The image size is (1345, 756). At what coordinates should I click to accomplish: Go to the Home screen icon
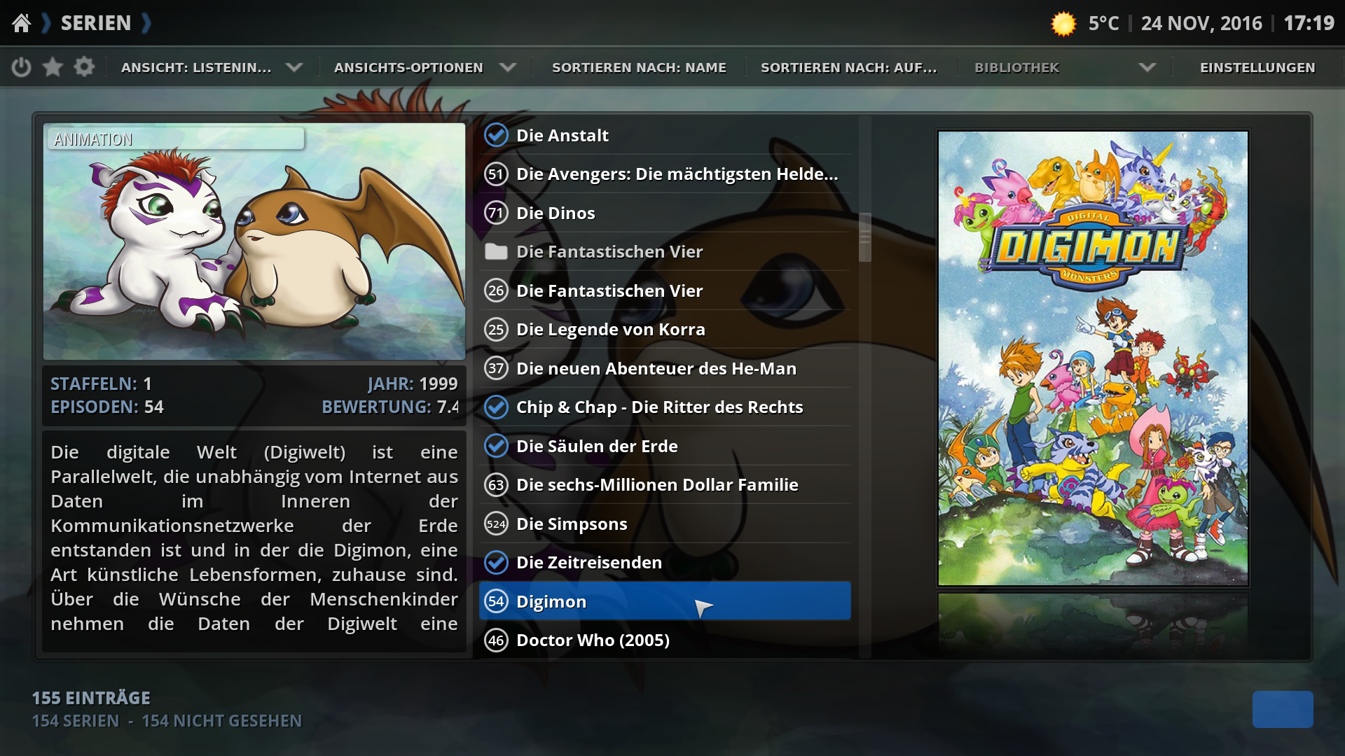(22, 23)
